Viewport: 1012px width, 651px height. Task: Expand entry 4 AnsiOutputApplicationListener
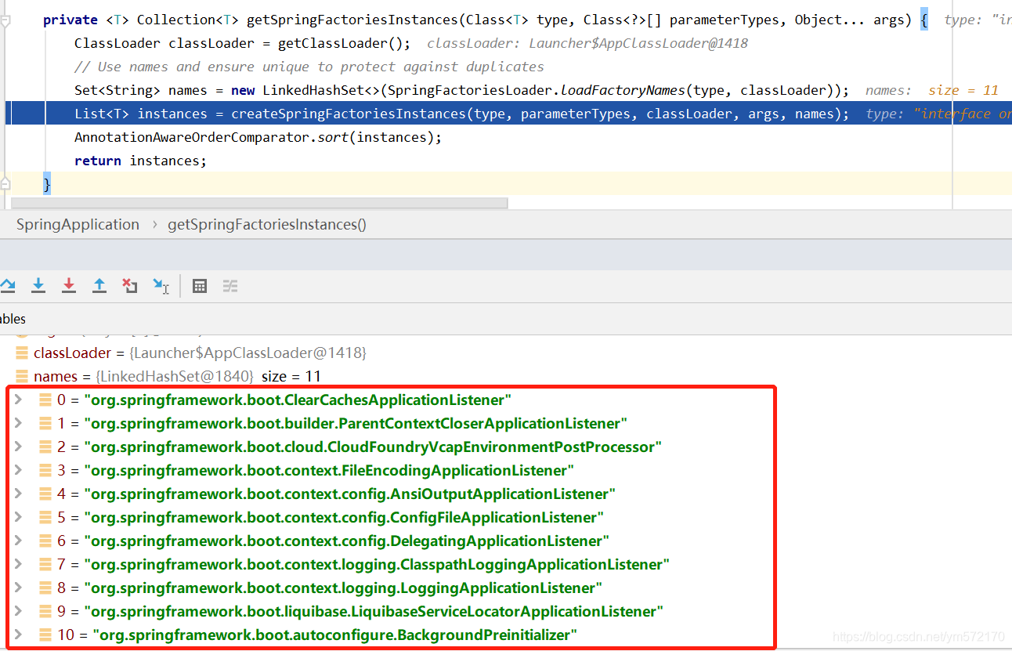tap(20, 494)
